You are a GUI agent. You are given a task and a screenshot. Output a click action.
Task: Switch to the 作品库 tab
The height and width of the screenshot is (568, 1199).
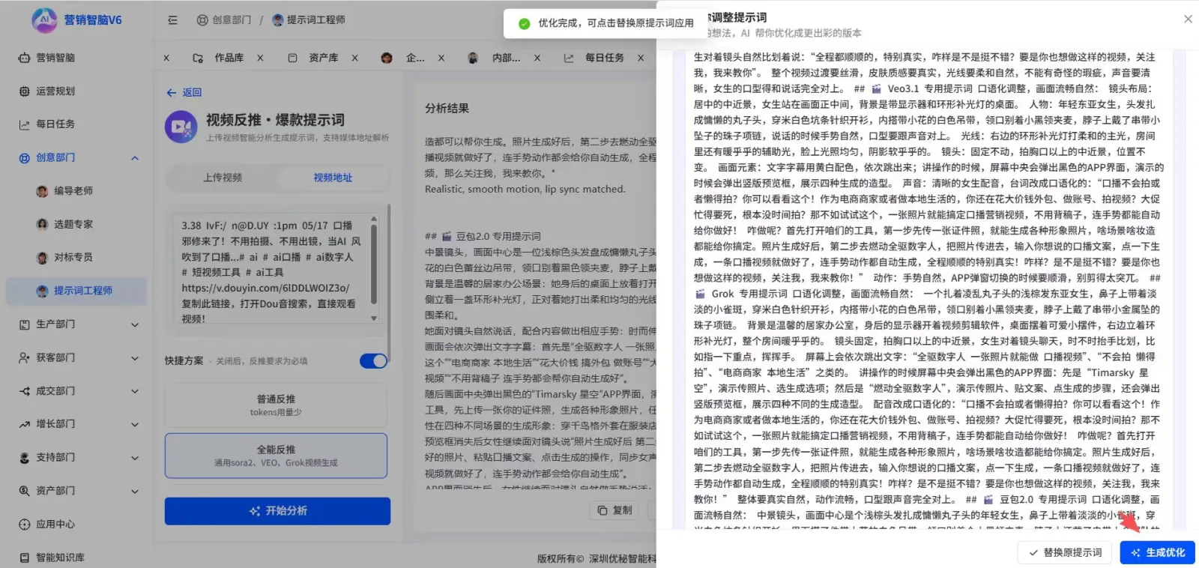tap(229, 58)
